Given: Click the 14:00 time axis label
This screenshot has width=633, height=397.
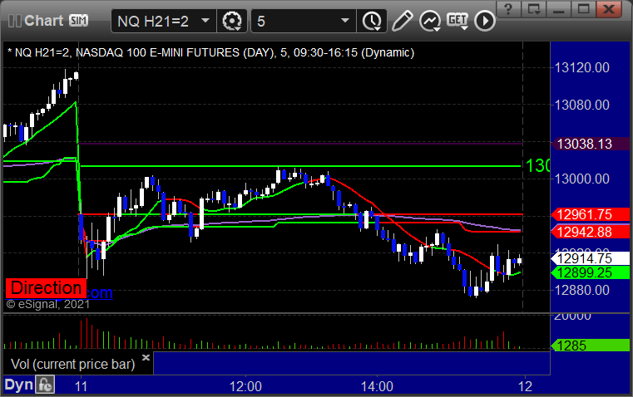Looking at the screenshot, I should (377, 386).
